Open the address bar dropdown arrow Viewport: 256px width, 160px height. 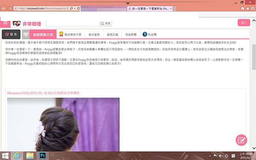point(75,9)
